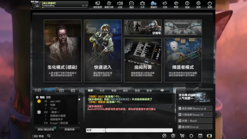Open the 数据 statistics icon in top bar

click(x=187, y=5)
